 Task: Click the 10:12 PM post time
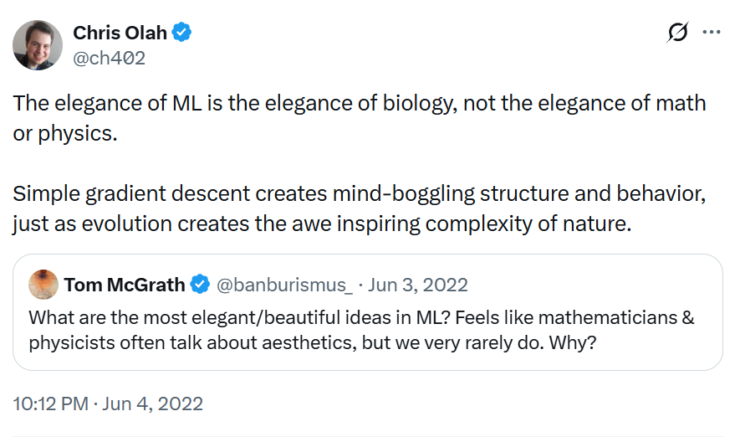click(51, 404)
